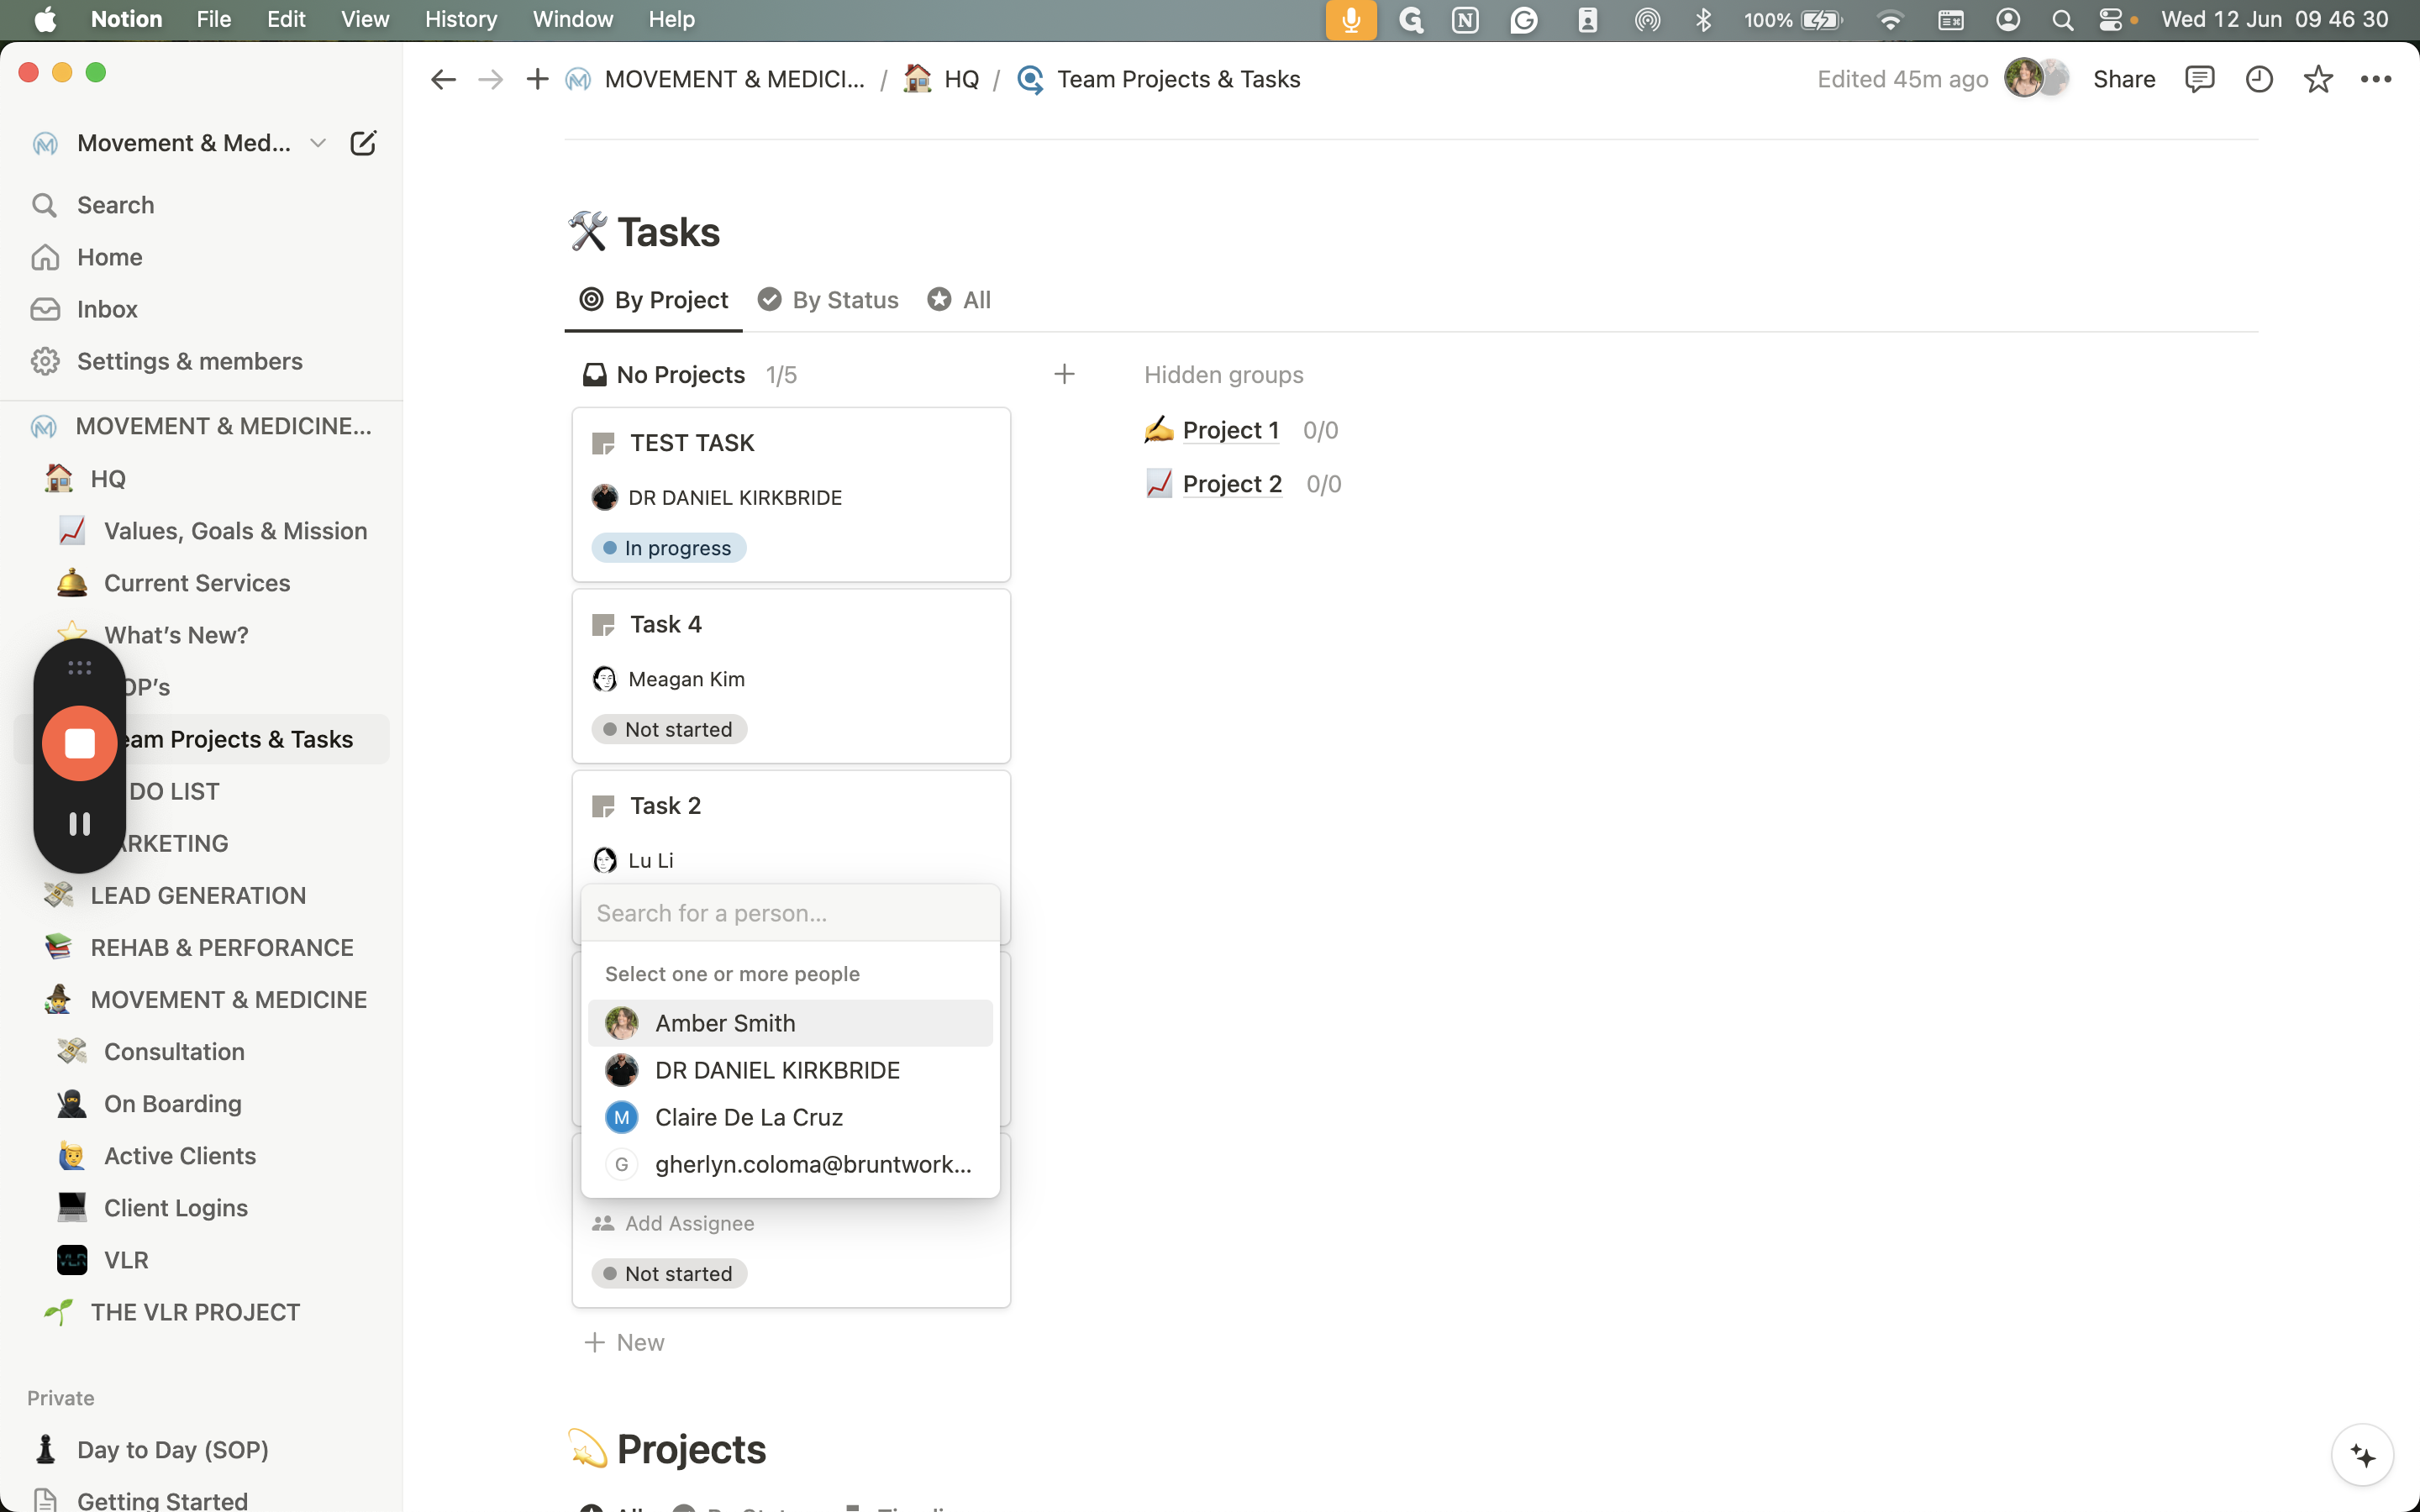This screenshot has width=2420, height=1512.
Task: Open page history clock icon
Action: [2259, 79]
